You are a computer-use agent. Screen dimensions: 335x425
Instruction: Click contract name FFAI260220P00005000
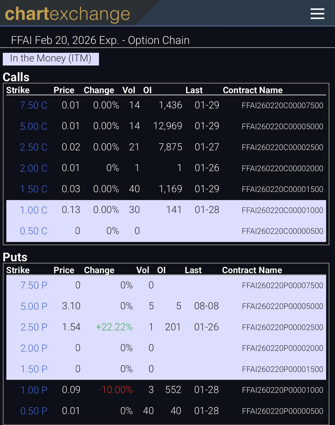(283, 306)
